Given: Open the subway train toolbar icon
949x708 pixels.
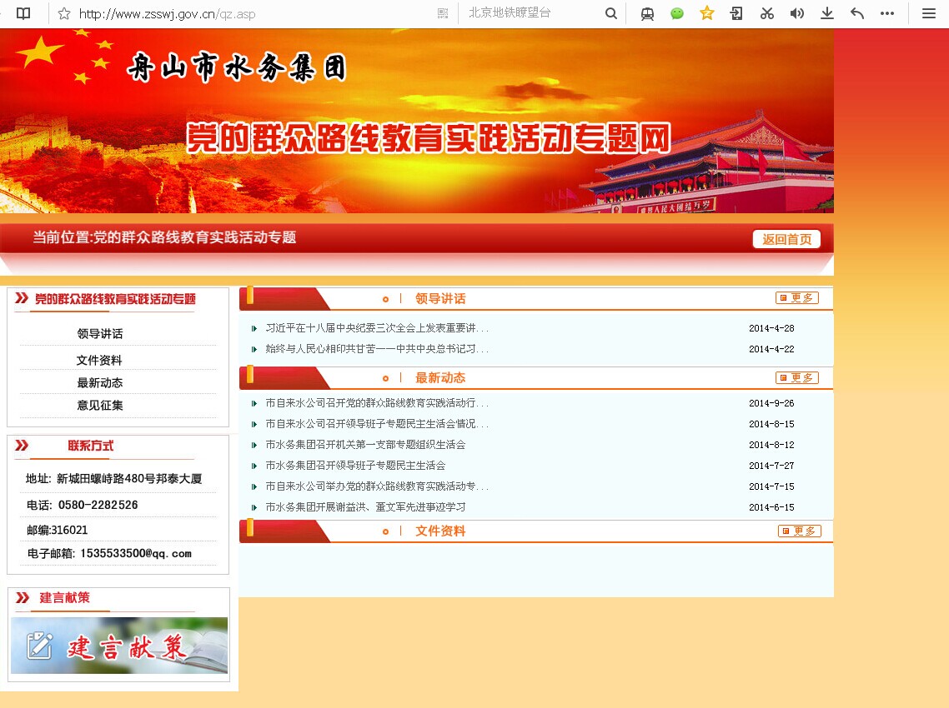Looking at the screenshot, I should coord(647,13).
